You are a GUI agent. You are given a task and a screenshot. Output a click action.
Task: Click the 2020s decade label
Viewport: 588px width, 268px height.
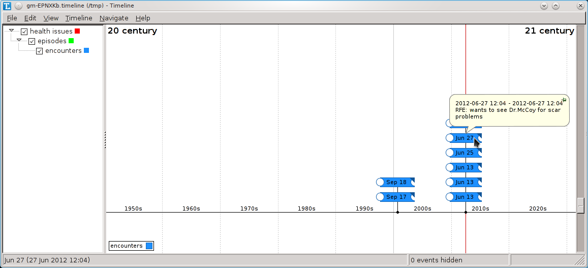pos(538,209)
